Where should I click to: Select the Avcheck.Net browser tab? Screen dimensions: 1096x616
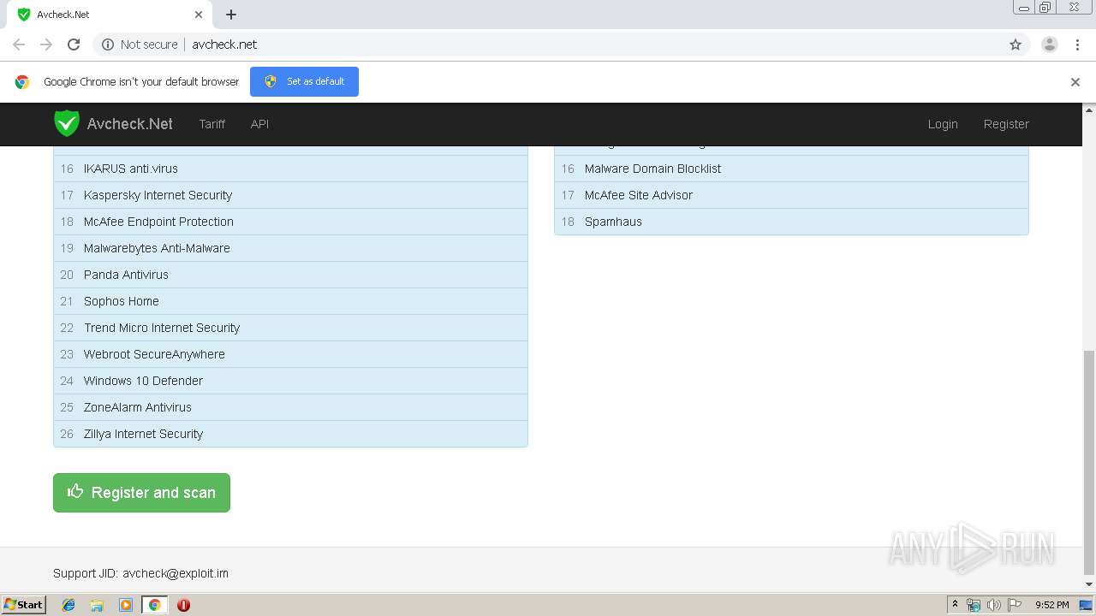pyautogui.click(x=111, y=15)
